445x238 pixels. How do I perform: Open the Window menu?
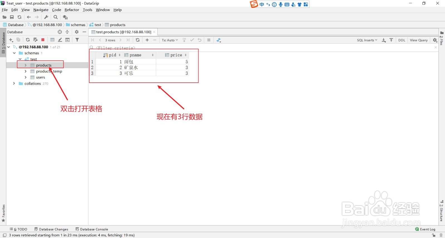tap(103, 10)
